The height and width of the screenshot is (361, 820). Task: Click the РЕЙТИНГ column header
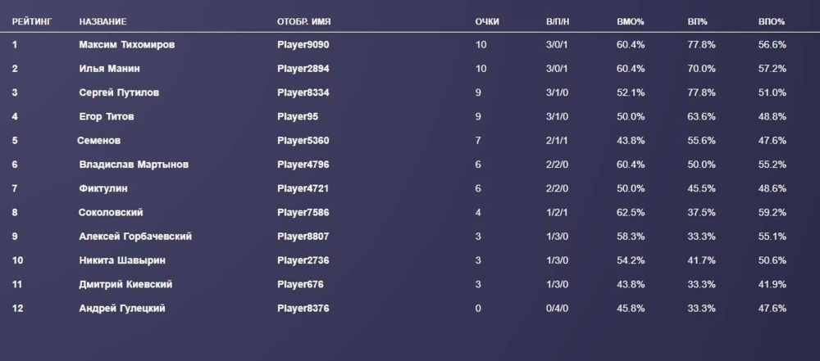pos(32,21)
